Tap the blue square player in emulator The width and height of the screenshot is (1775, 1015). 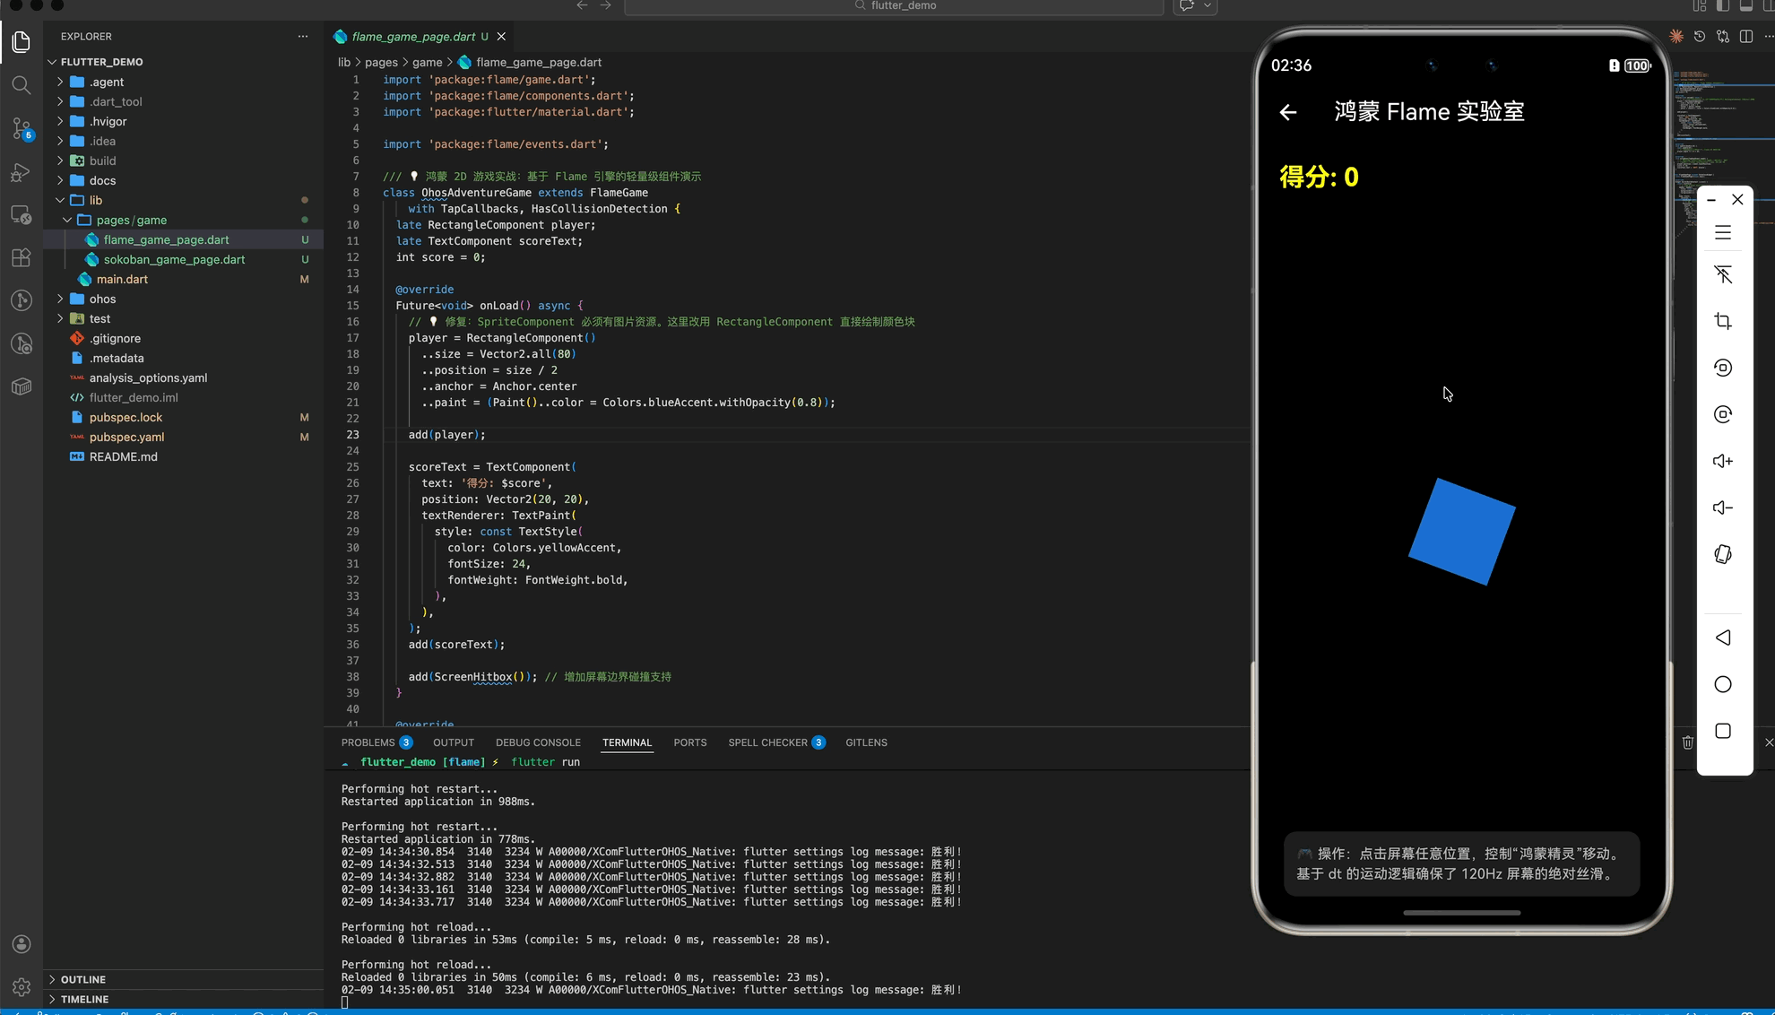pos(1461,531)
